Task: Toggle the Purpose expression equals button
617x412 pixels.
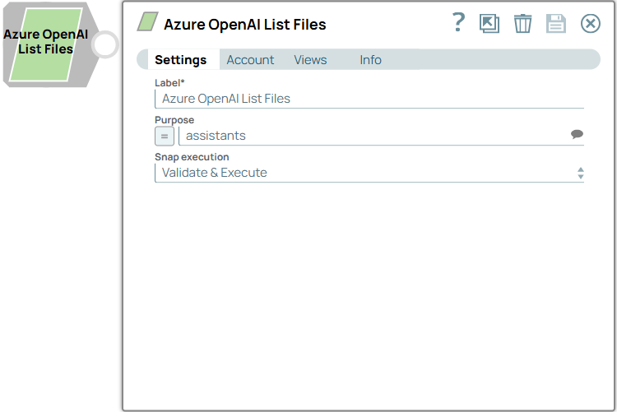Action: tap(165, 137)
